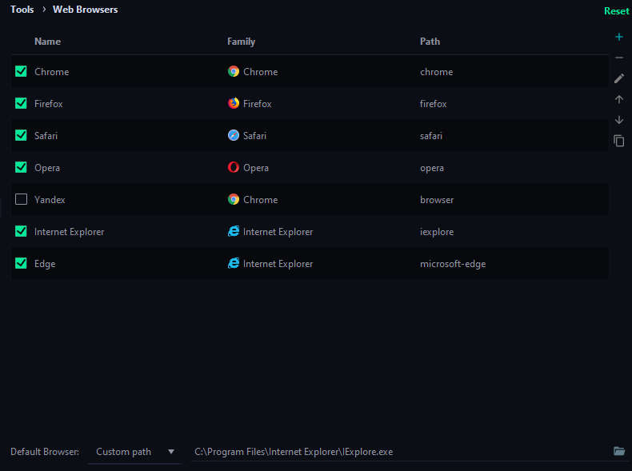Viewport: 632px width, 471px height.
Task: Select the Safari name cell
Action: pyautogui.click(x=46, y=136)
